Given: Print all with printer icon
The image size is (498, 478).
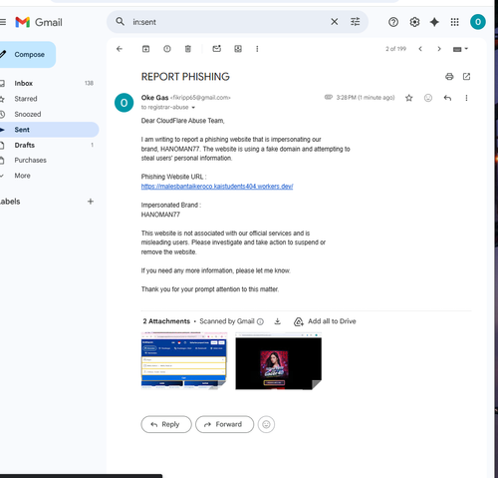Looking at the screenshot, I should [x=449, y=77].
